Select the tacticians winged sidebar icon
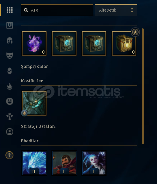 (10, 116)
